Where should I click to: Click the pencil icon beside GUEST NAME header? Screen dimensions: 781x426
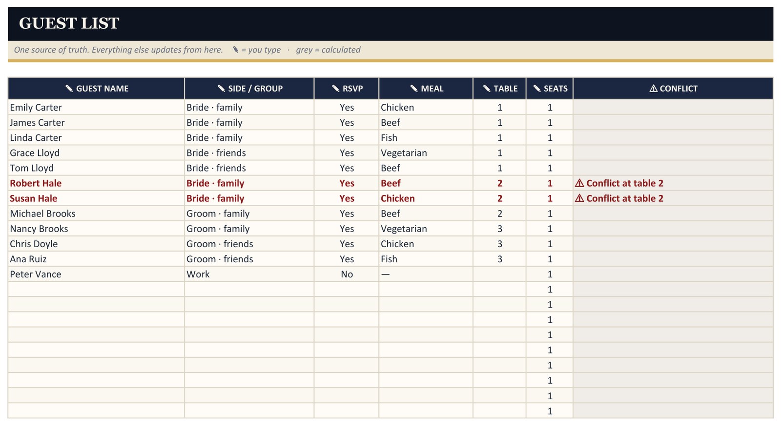[69, 88]
